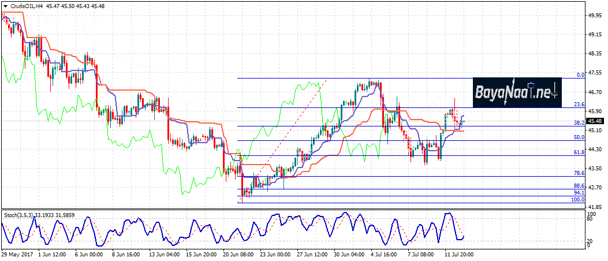
Task: Click the 61.8 Fibonacci retracement label
Action: pyautogui.click(x=579, y=152)
